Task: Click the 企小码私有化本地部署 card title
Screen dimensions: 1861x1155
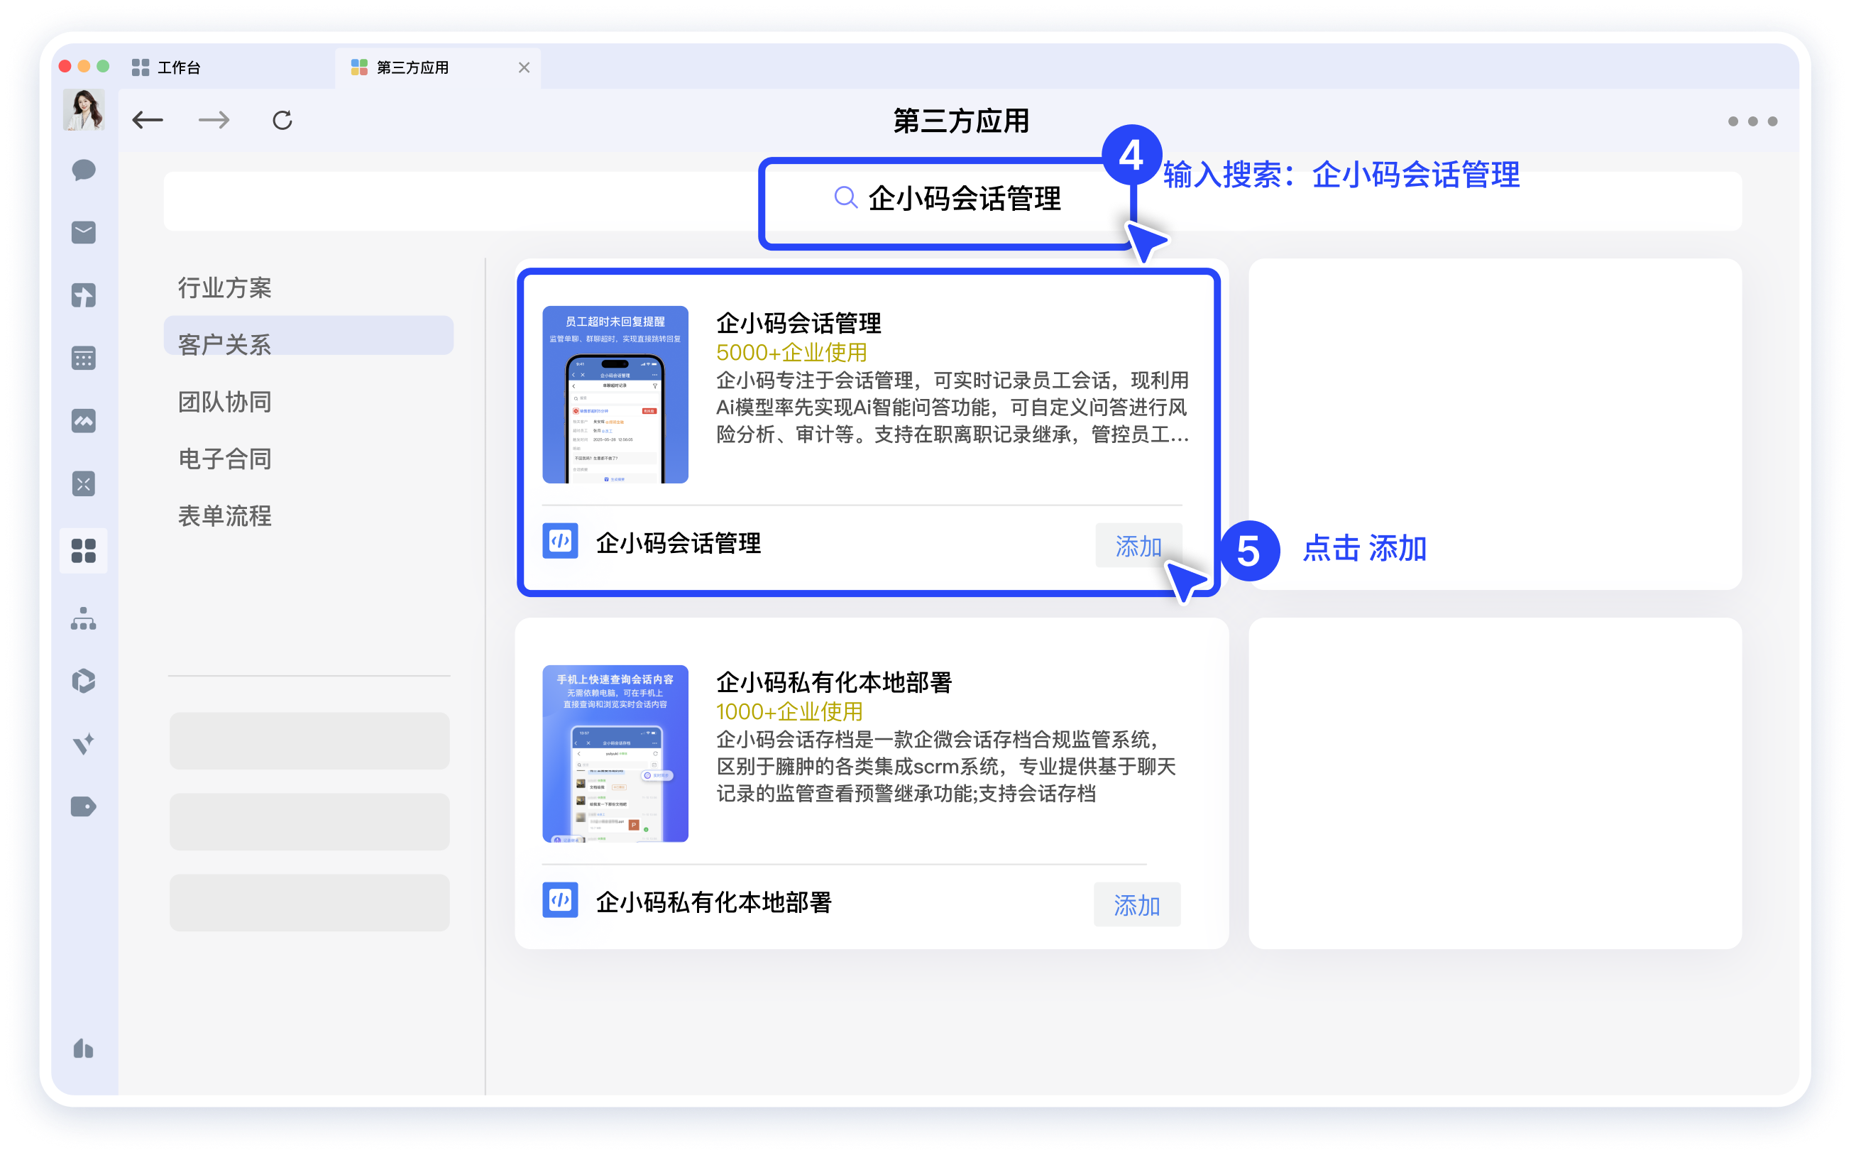Action: coord(834,682)
